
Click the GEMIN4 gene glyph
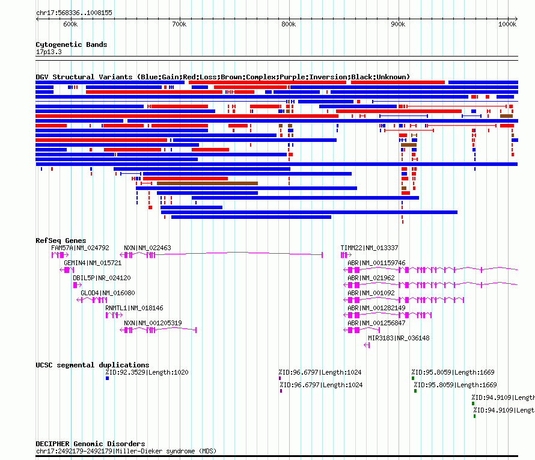pos(67,270)
